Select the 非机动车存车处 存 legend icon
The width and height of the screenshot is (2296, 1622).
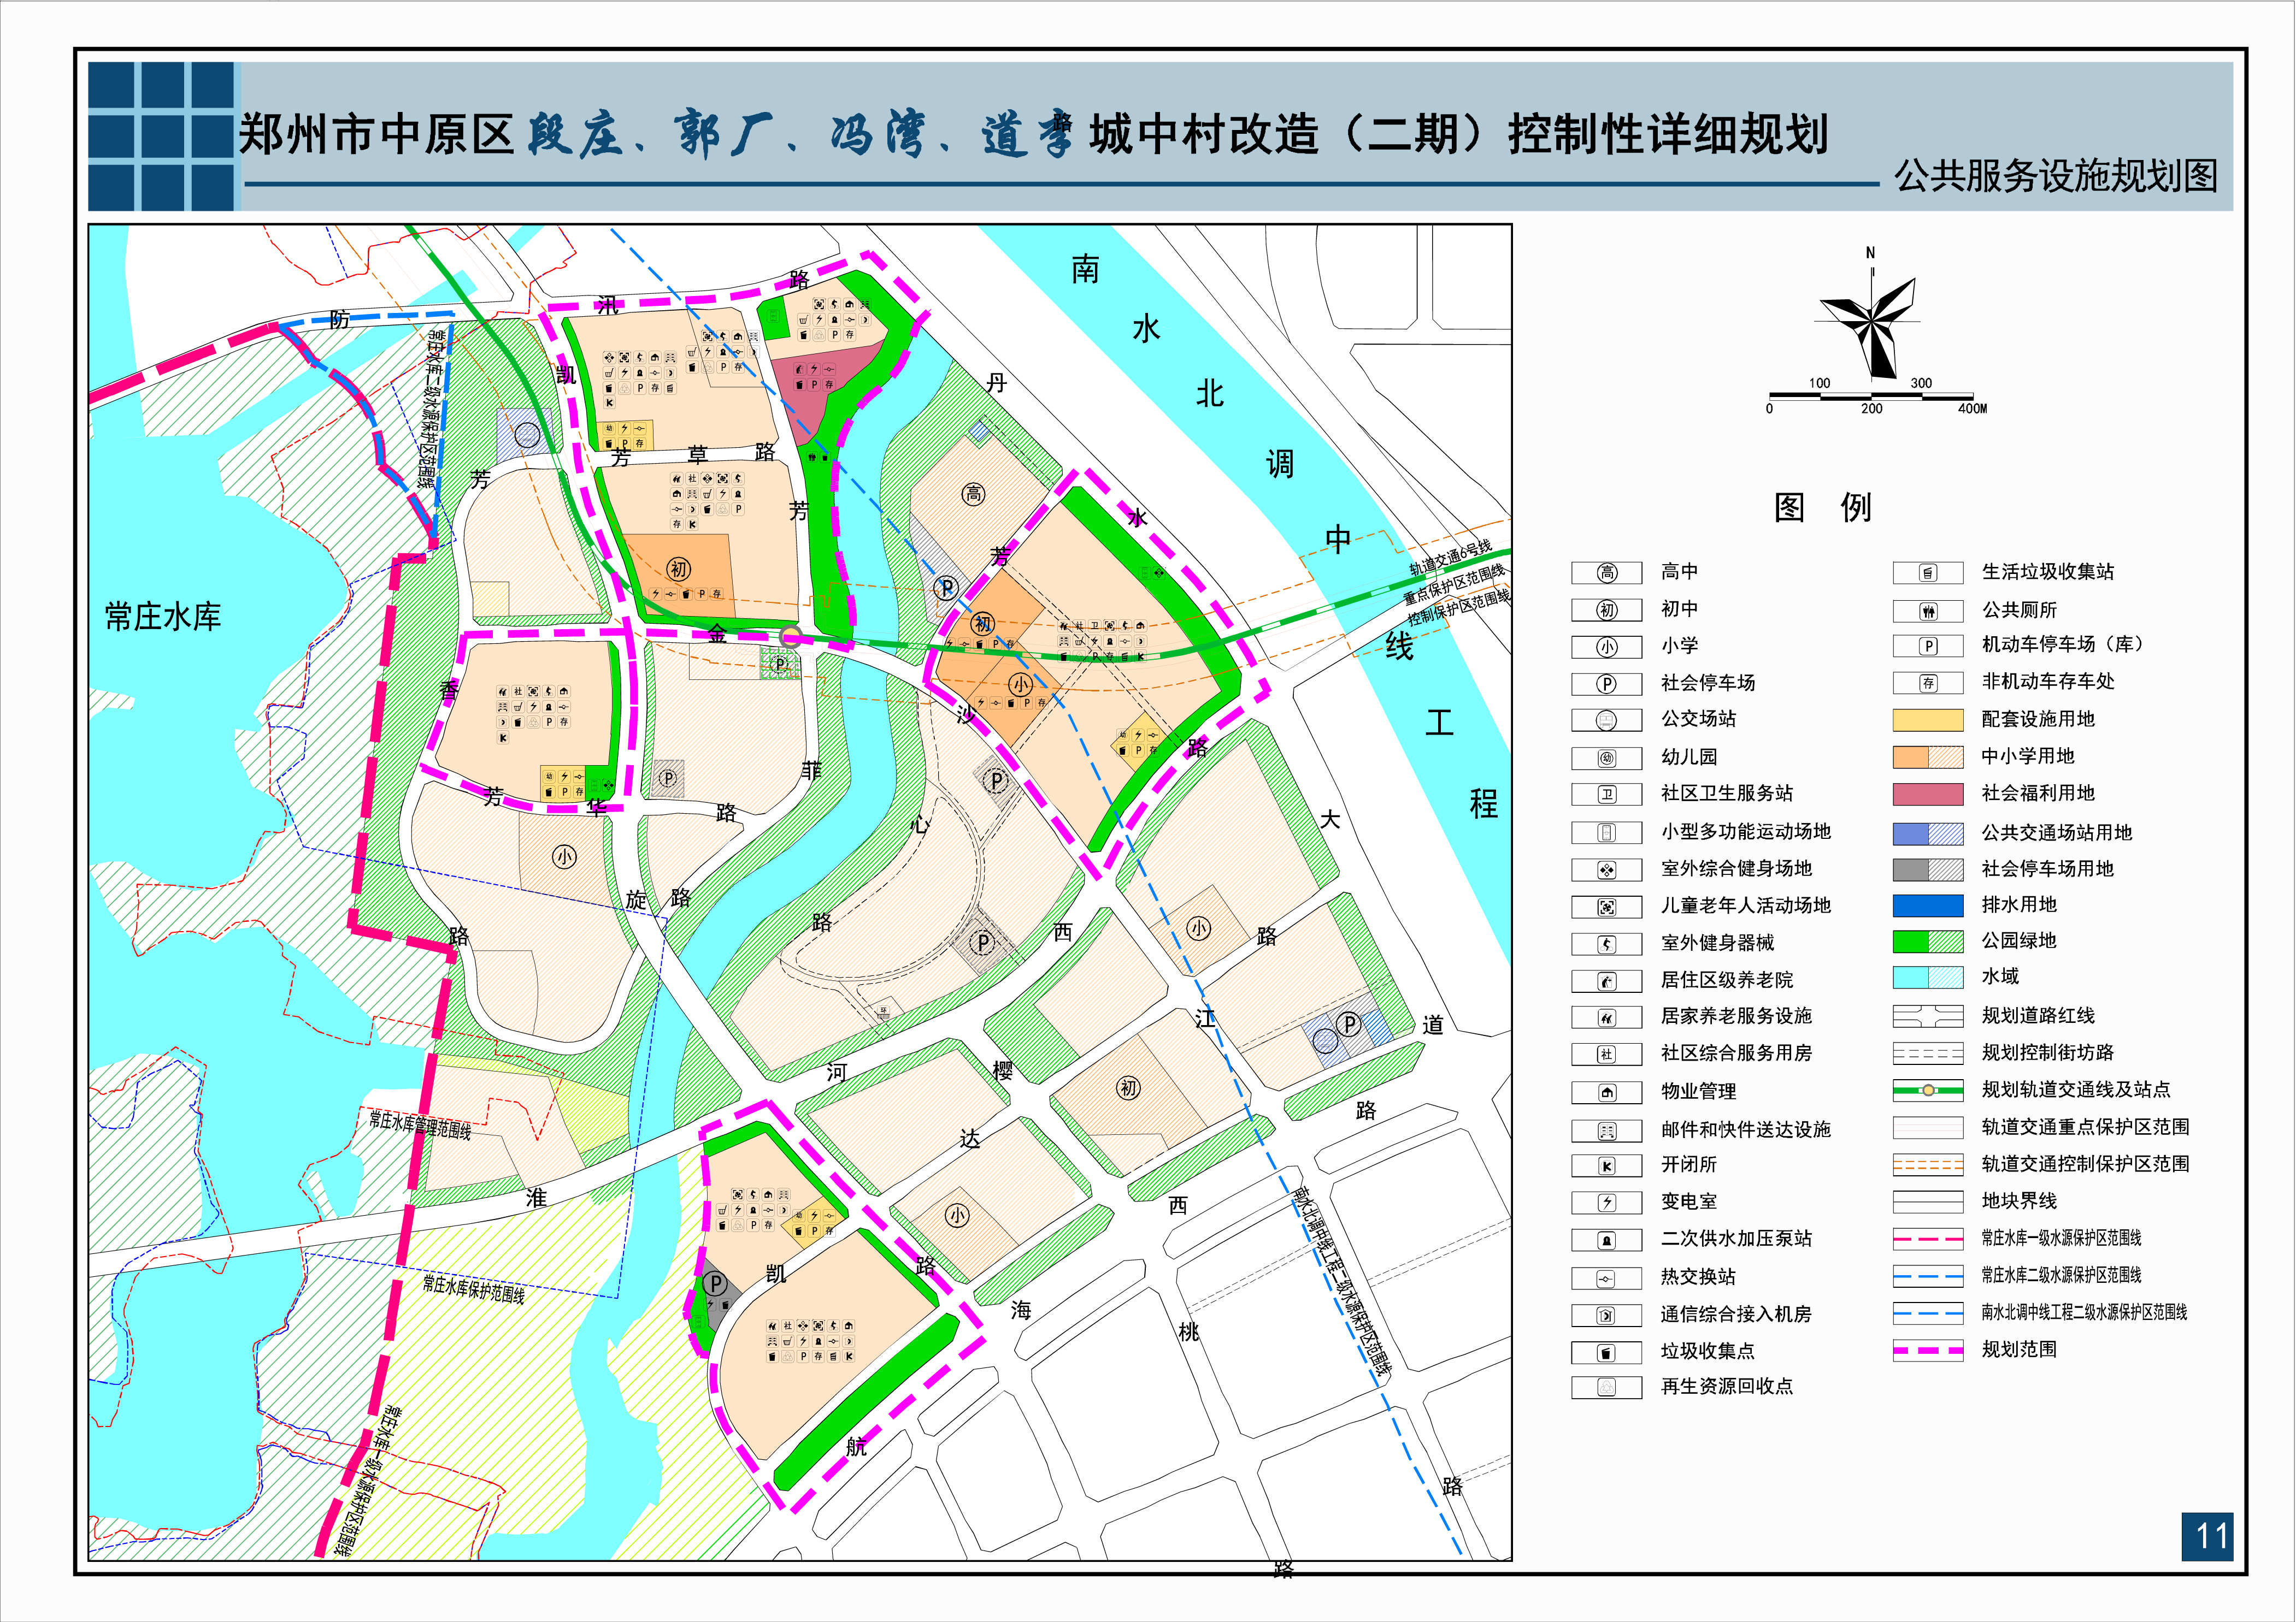coord(1928,683)
